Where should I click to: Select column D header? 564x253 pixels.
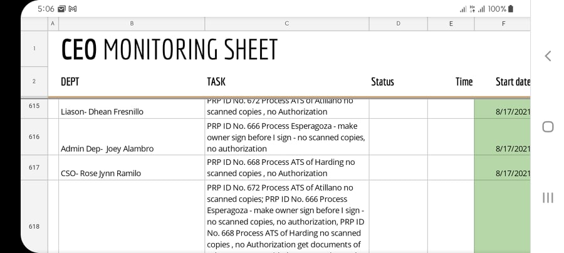coord(398,24)
